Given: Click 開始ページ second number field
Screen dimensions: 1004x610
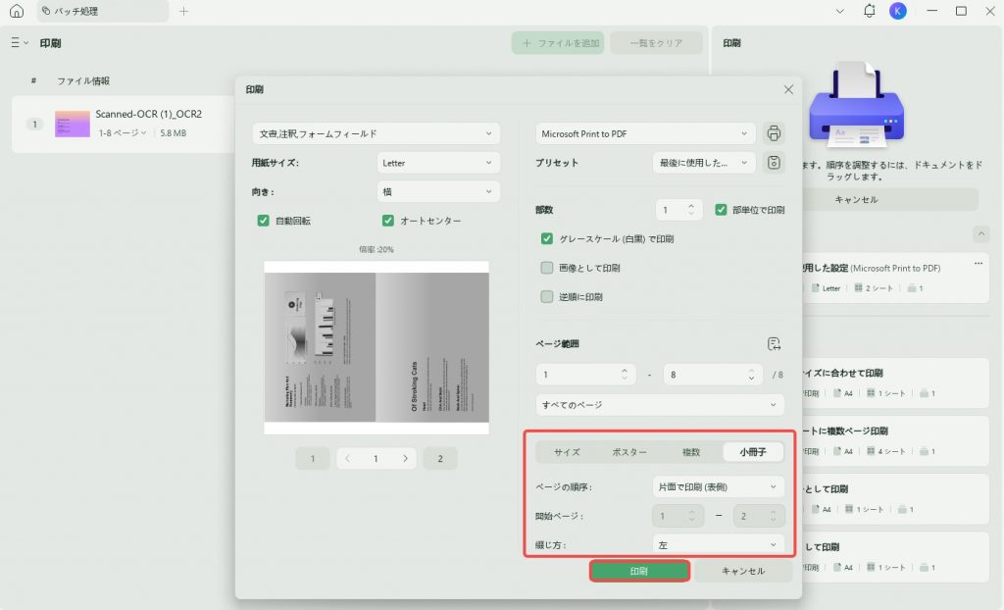Looking at the screenshot, I should [759, 516].
